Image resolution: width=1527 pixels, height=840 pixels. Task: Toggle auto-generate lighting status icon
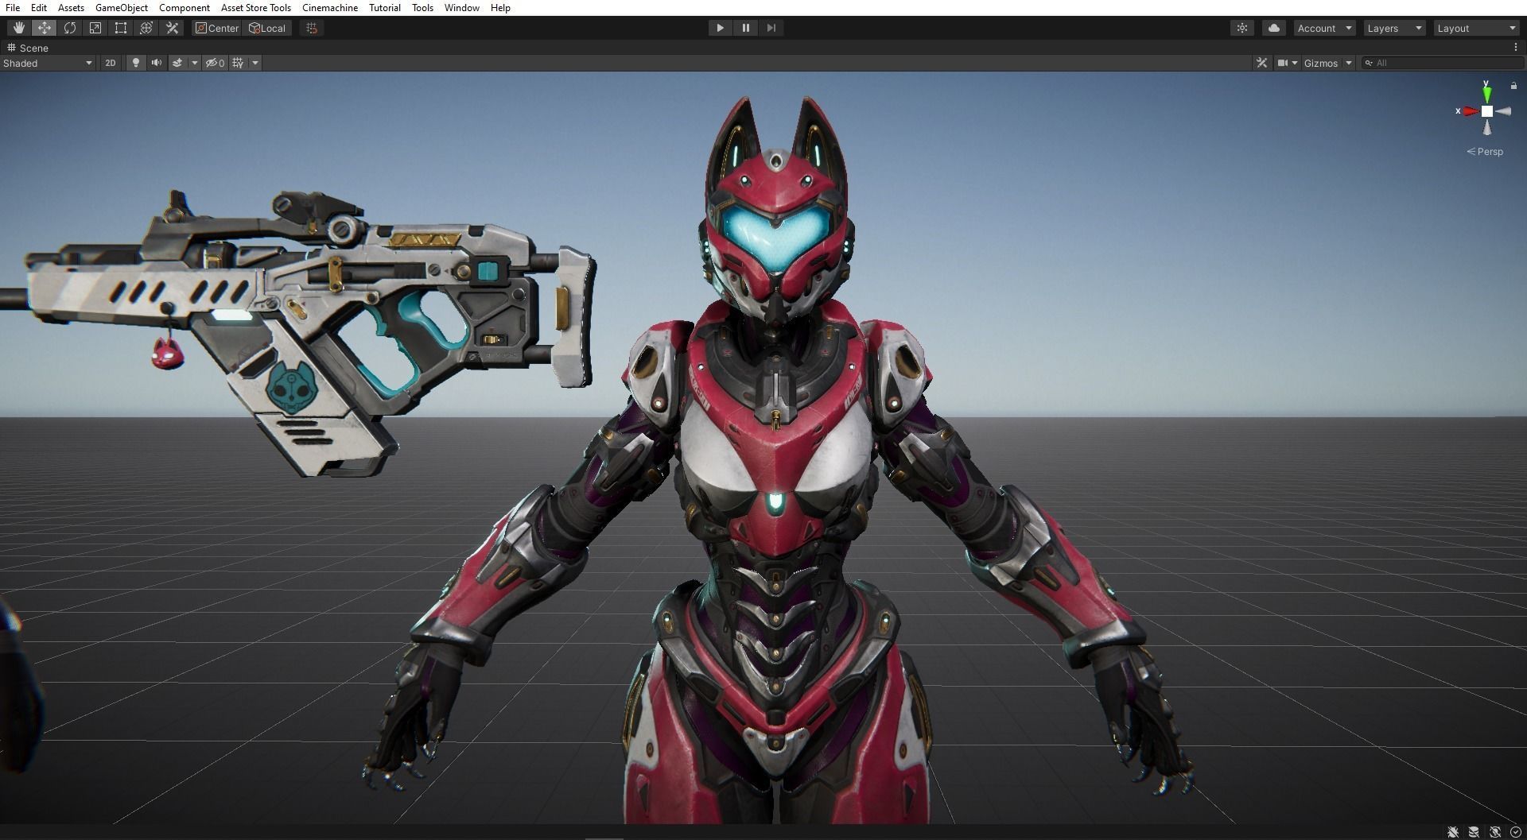1494,832
